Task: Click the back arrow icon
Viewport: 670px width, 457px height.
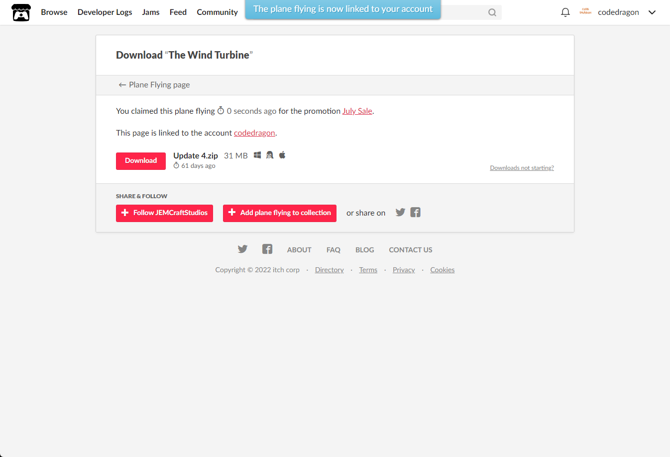Action: coord(122,85)
